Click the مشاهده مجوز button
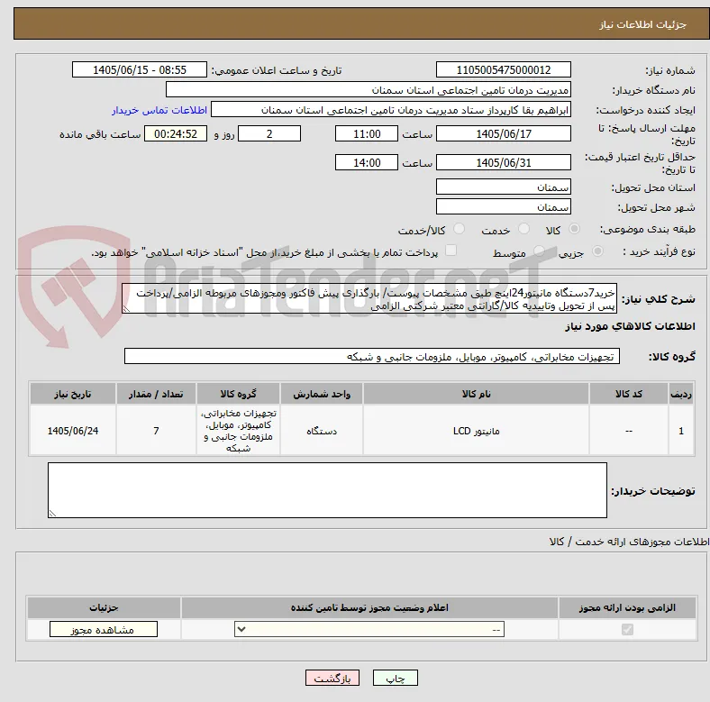Image resolution: width=710 pixels, height=702 pixels. (104, 630)
